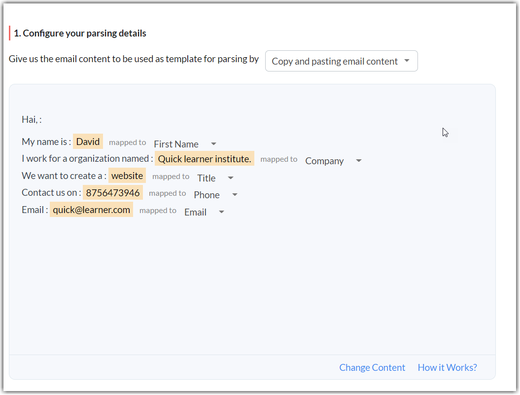520x395 pixels.
Task: Select the highlighted phone number 8756473946
Action: coord(113,192)
